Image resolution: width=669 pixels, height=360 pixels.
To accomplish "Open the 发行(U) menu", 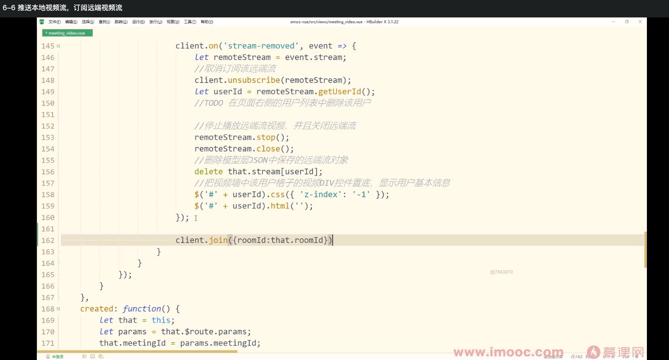I will 156,22.
